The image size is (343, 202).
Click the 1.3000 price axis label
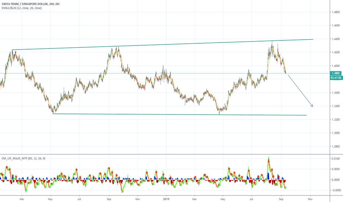pos(336,133)
